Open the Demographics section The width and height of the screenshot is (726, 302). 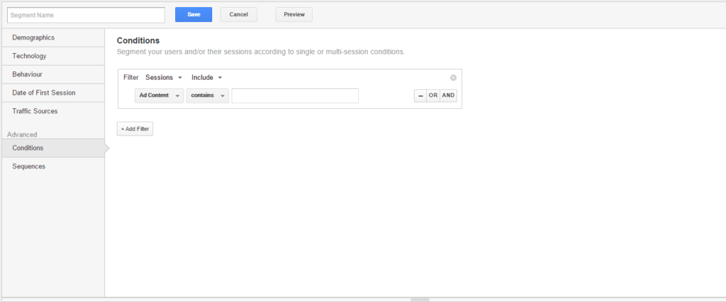[x=33, y=37]
